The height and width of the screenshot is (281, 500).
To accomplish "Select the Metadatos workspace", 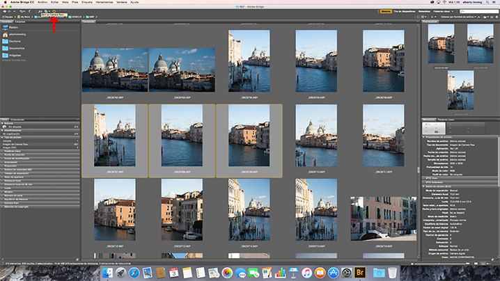I will point(424,11).
